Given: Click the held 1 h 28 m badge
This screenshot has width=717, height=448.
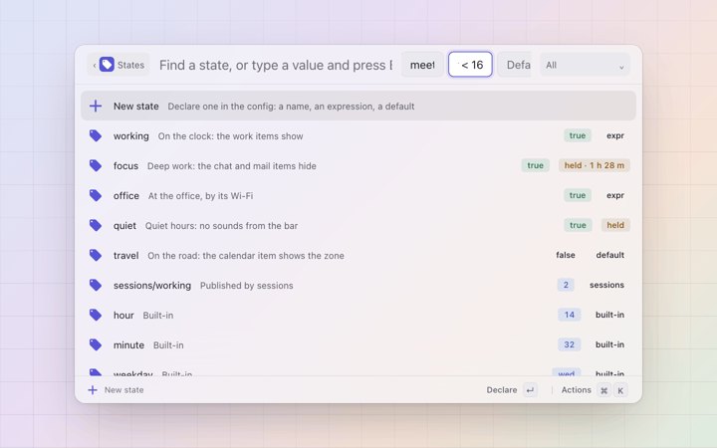Looking at the screenshot, I should pos(594,165).
